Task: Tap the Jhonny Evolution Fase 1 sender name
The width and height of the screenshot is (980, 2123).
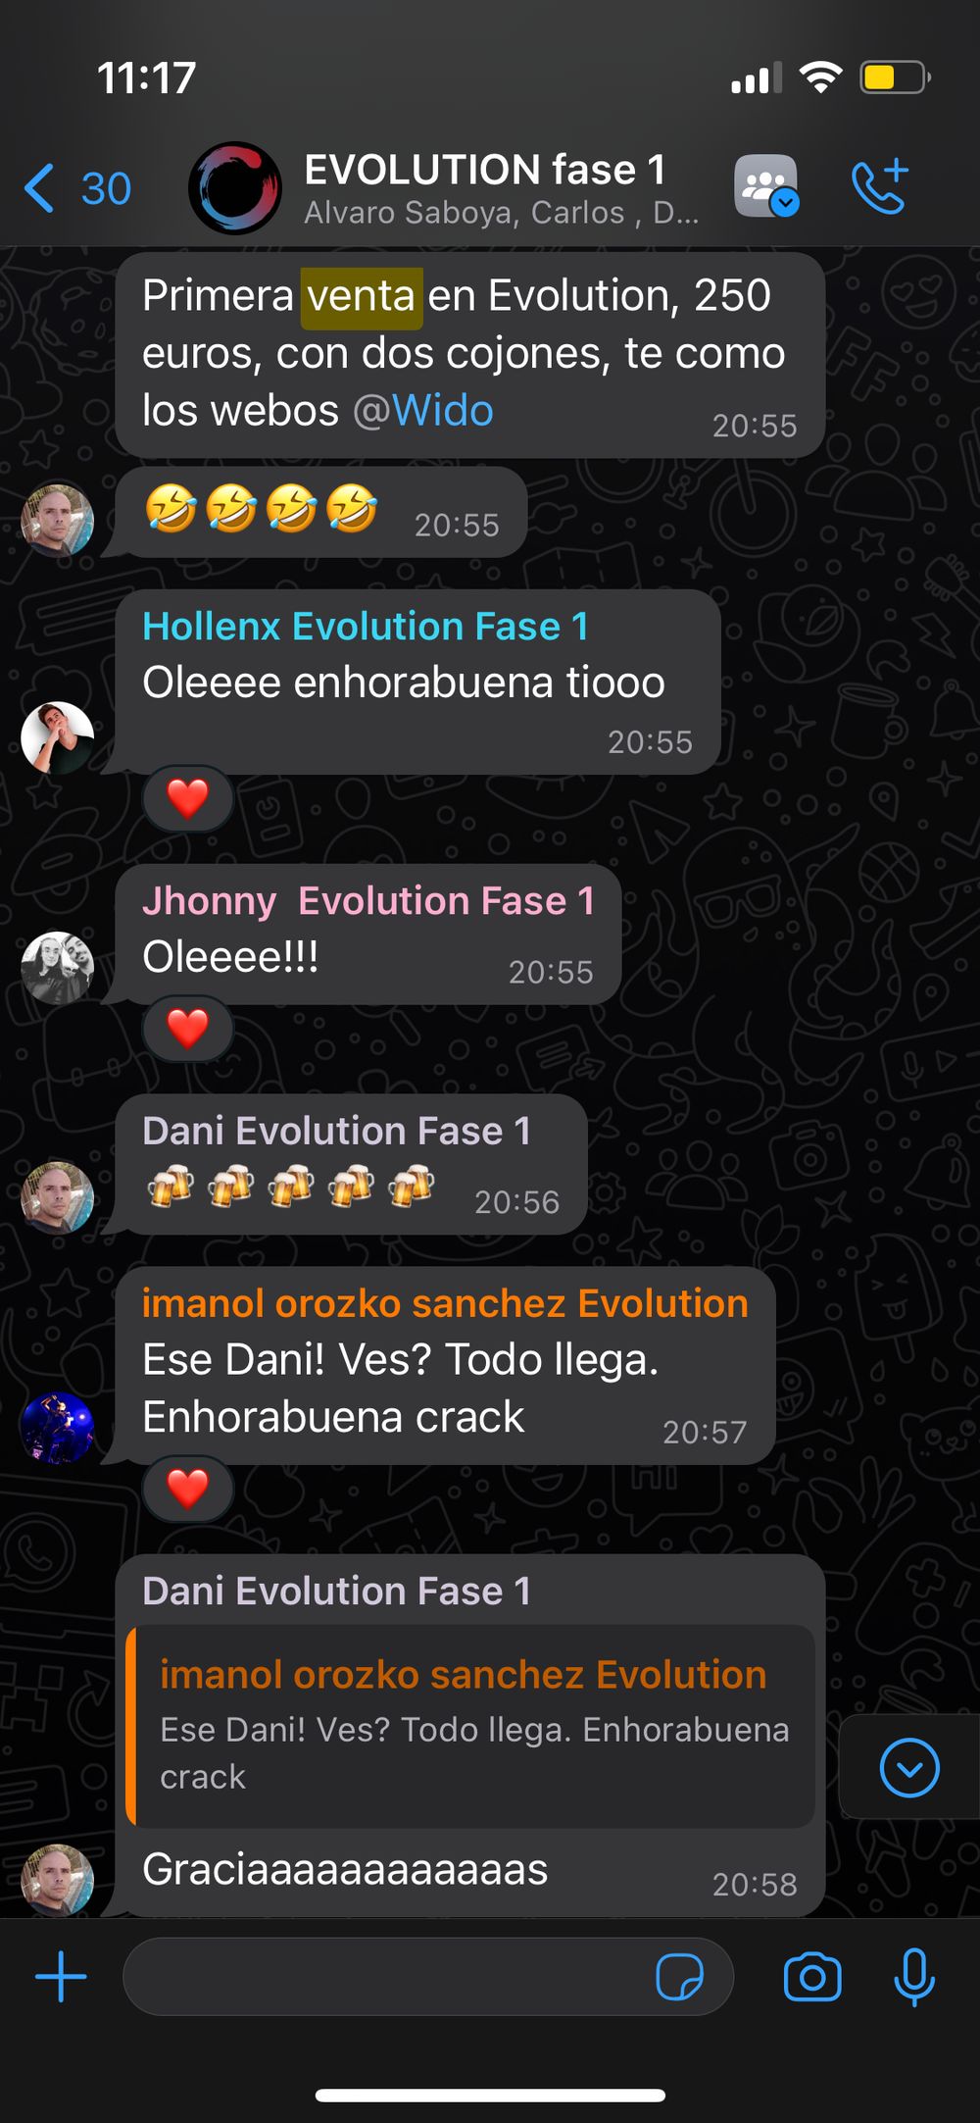Action: (368, 900)
